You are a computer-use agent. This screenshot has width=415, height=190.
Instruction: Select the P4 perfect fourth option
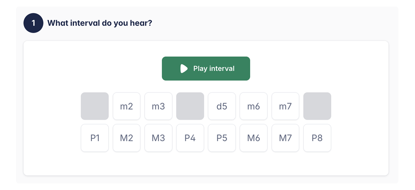point(190,138)
